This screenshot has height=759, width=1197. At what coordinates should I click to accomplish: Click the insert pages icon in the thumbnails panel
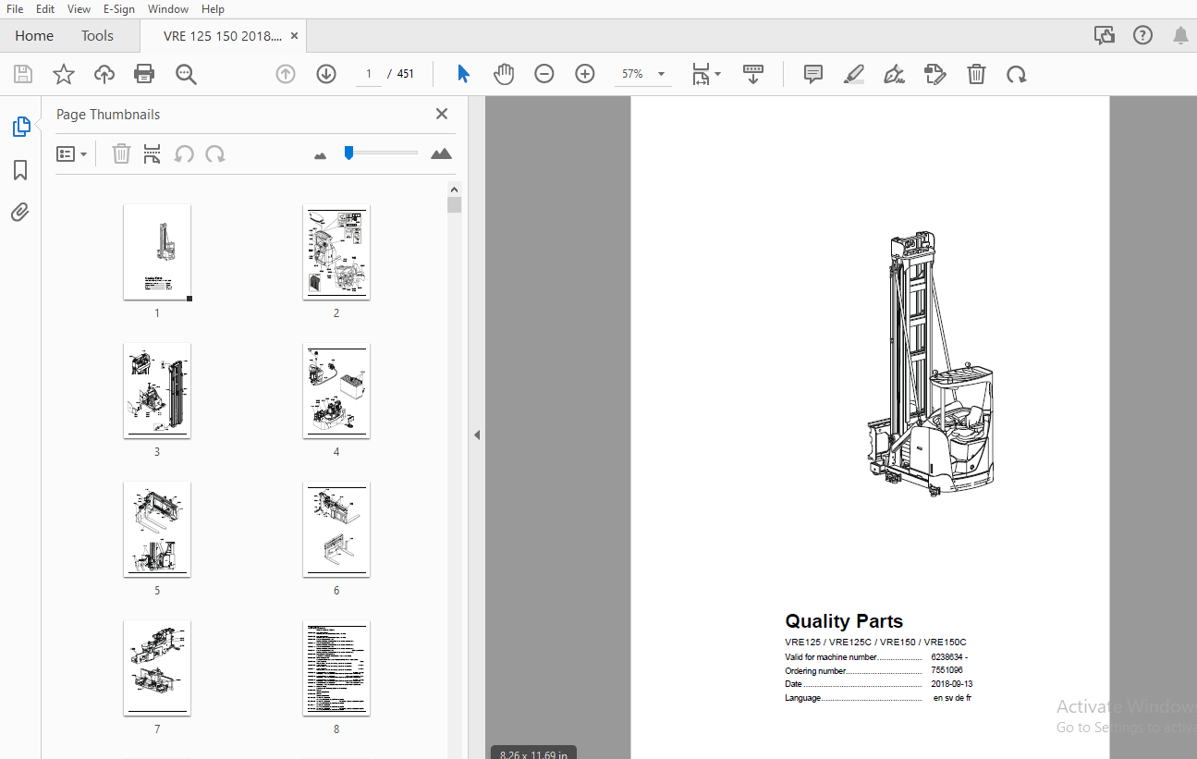tap(153, 153)
